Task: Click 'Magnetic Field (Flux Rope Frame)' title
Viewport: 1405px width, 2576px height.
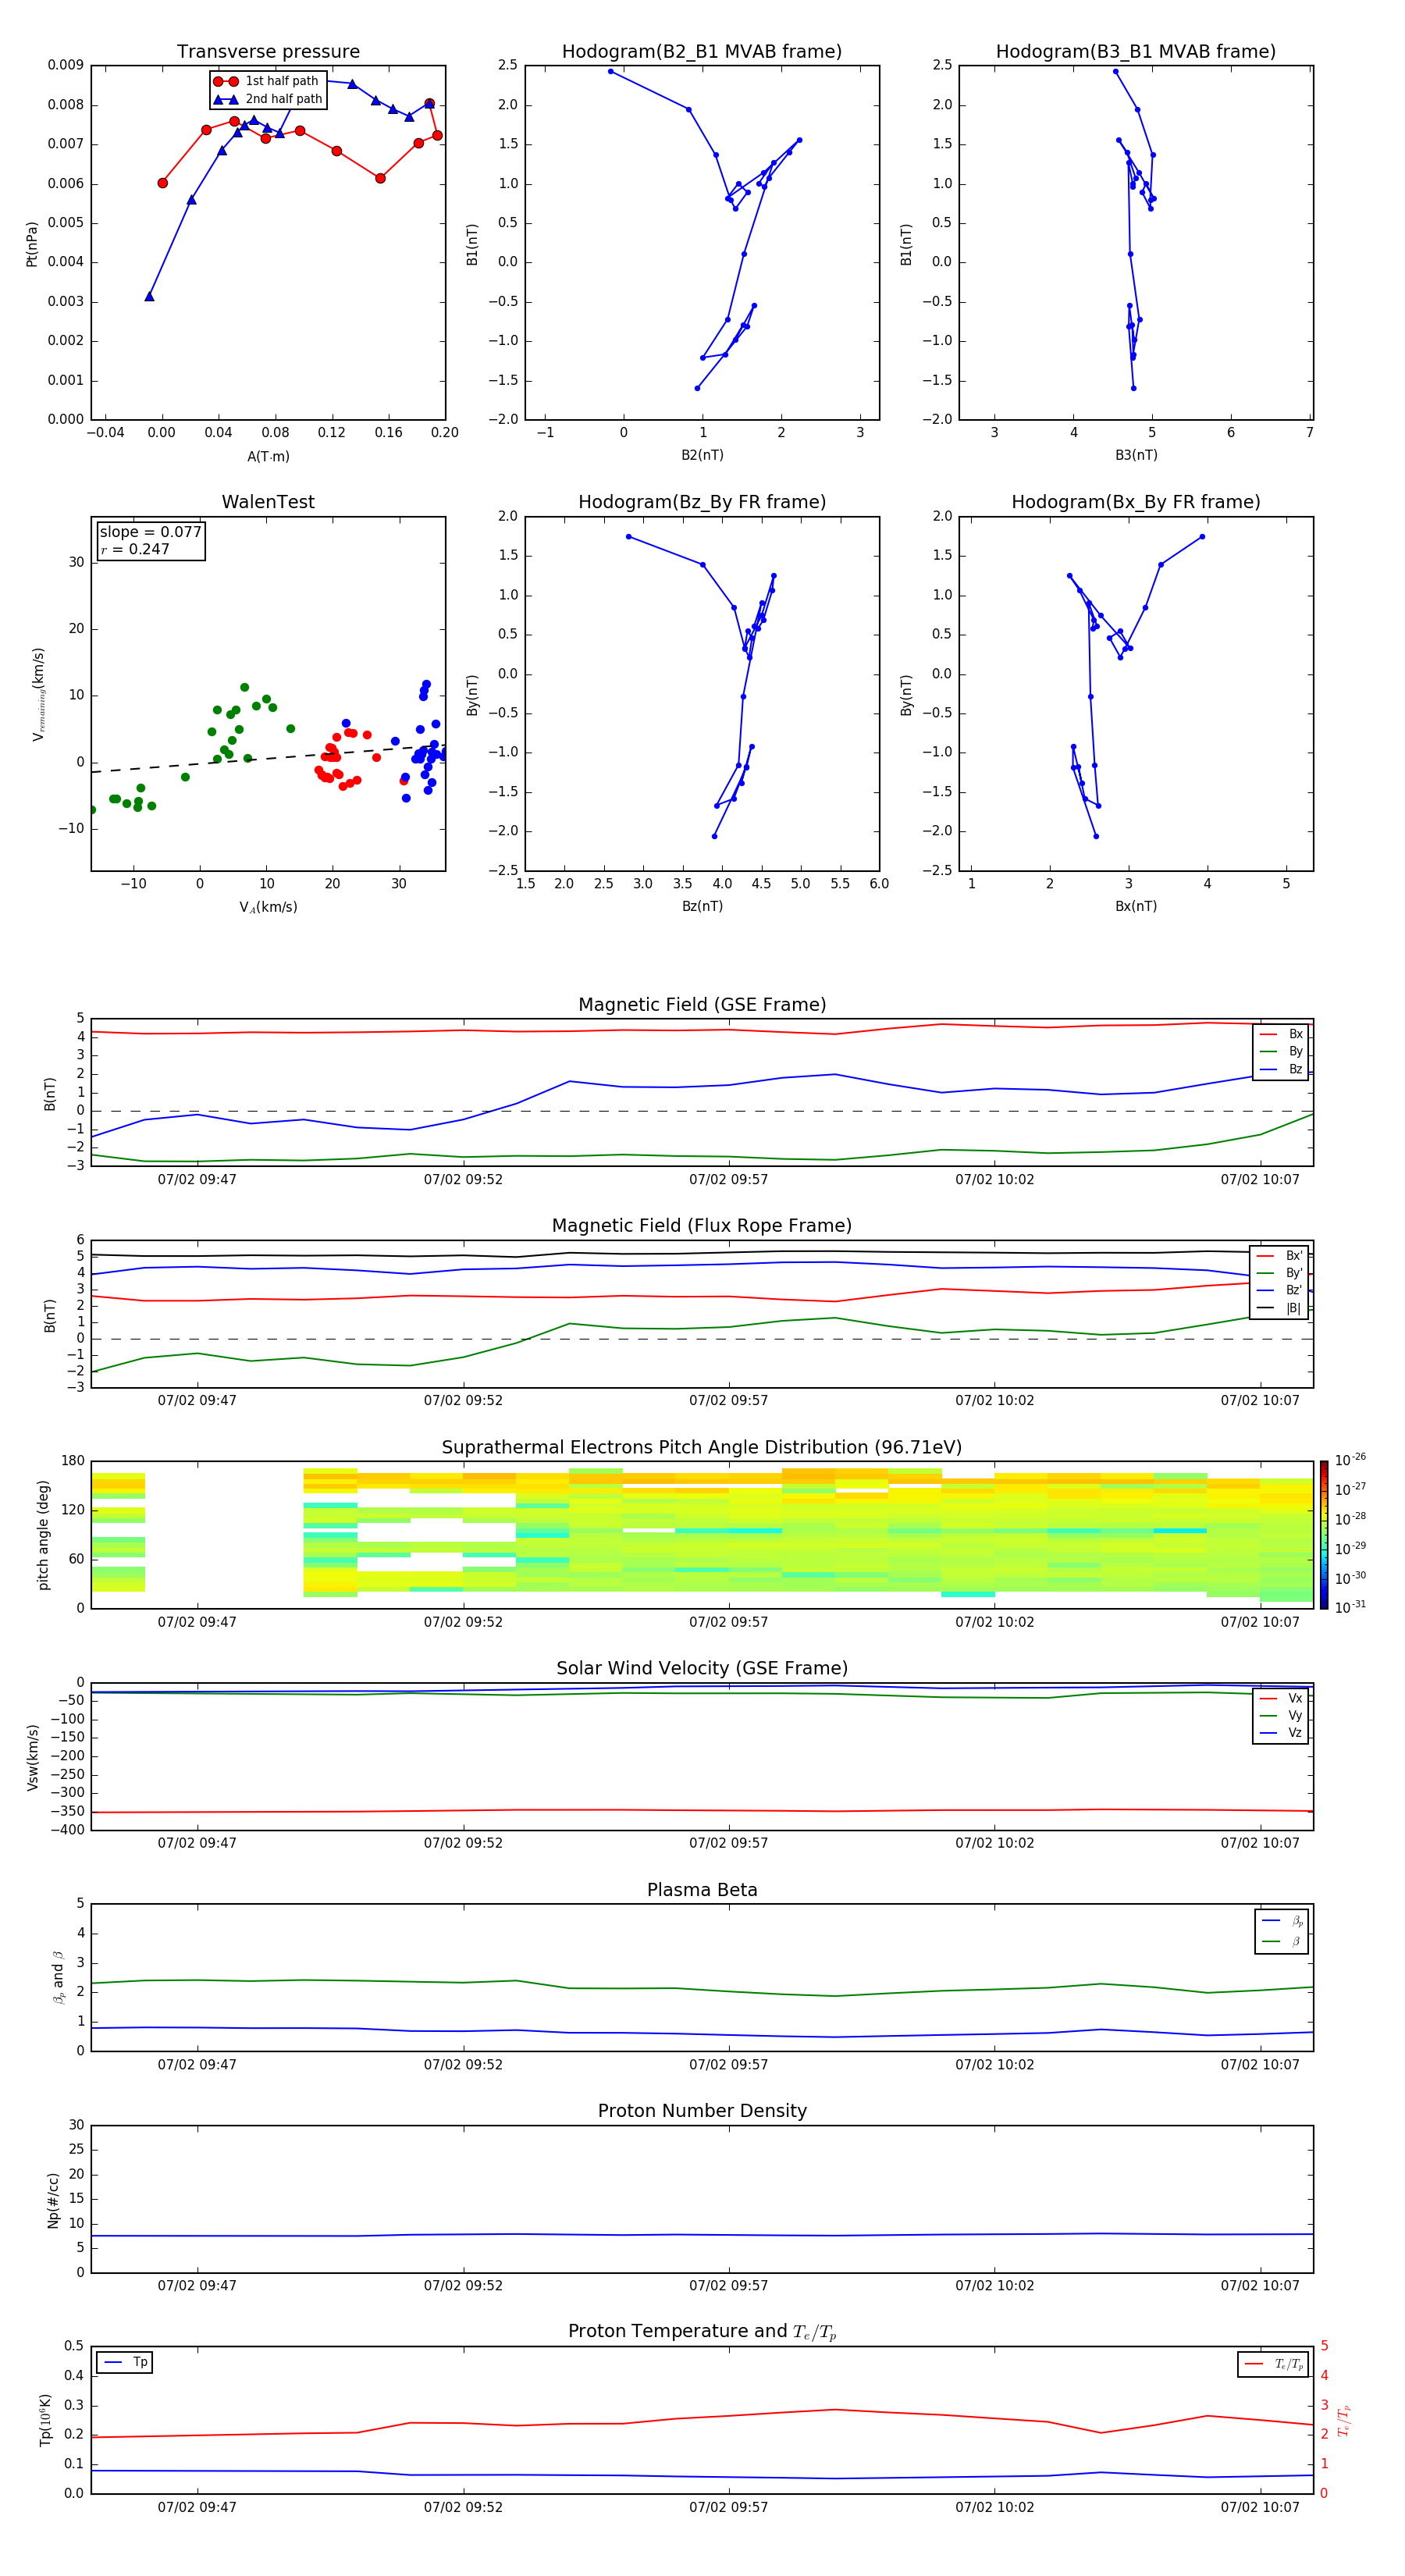Action: point(702,1226)
